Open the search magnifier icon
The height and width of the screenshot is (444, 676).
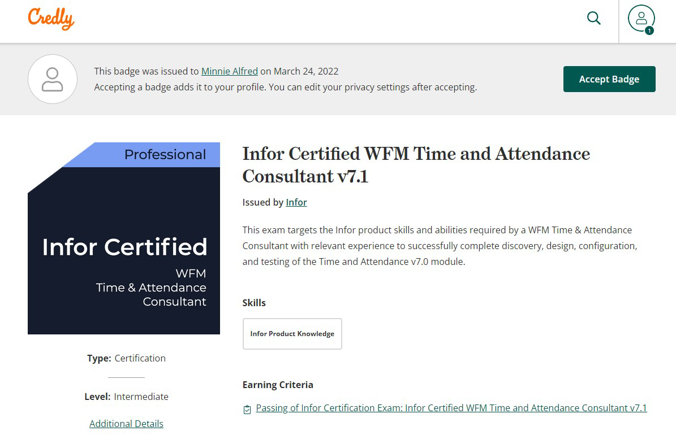(593, 18)
